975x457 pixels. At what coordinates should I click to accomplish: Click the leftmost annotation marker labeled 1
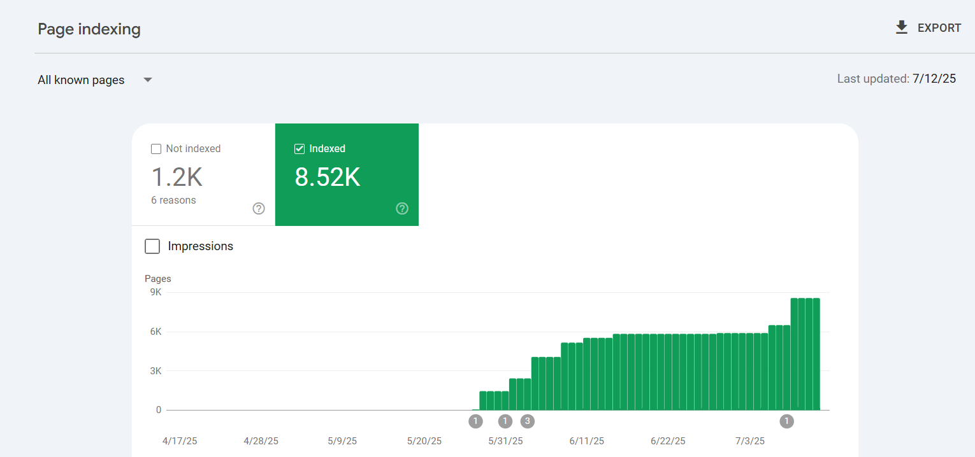pyautogui.click(x=475, y=421)
